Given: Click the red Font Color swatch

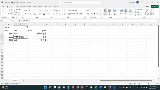Looking at the screenshot, I should 44,14.
